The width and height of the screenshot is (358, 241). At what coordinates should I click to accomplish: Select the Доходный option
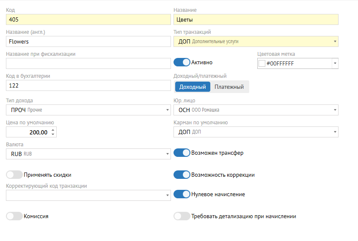coord(193,87)
